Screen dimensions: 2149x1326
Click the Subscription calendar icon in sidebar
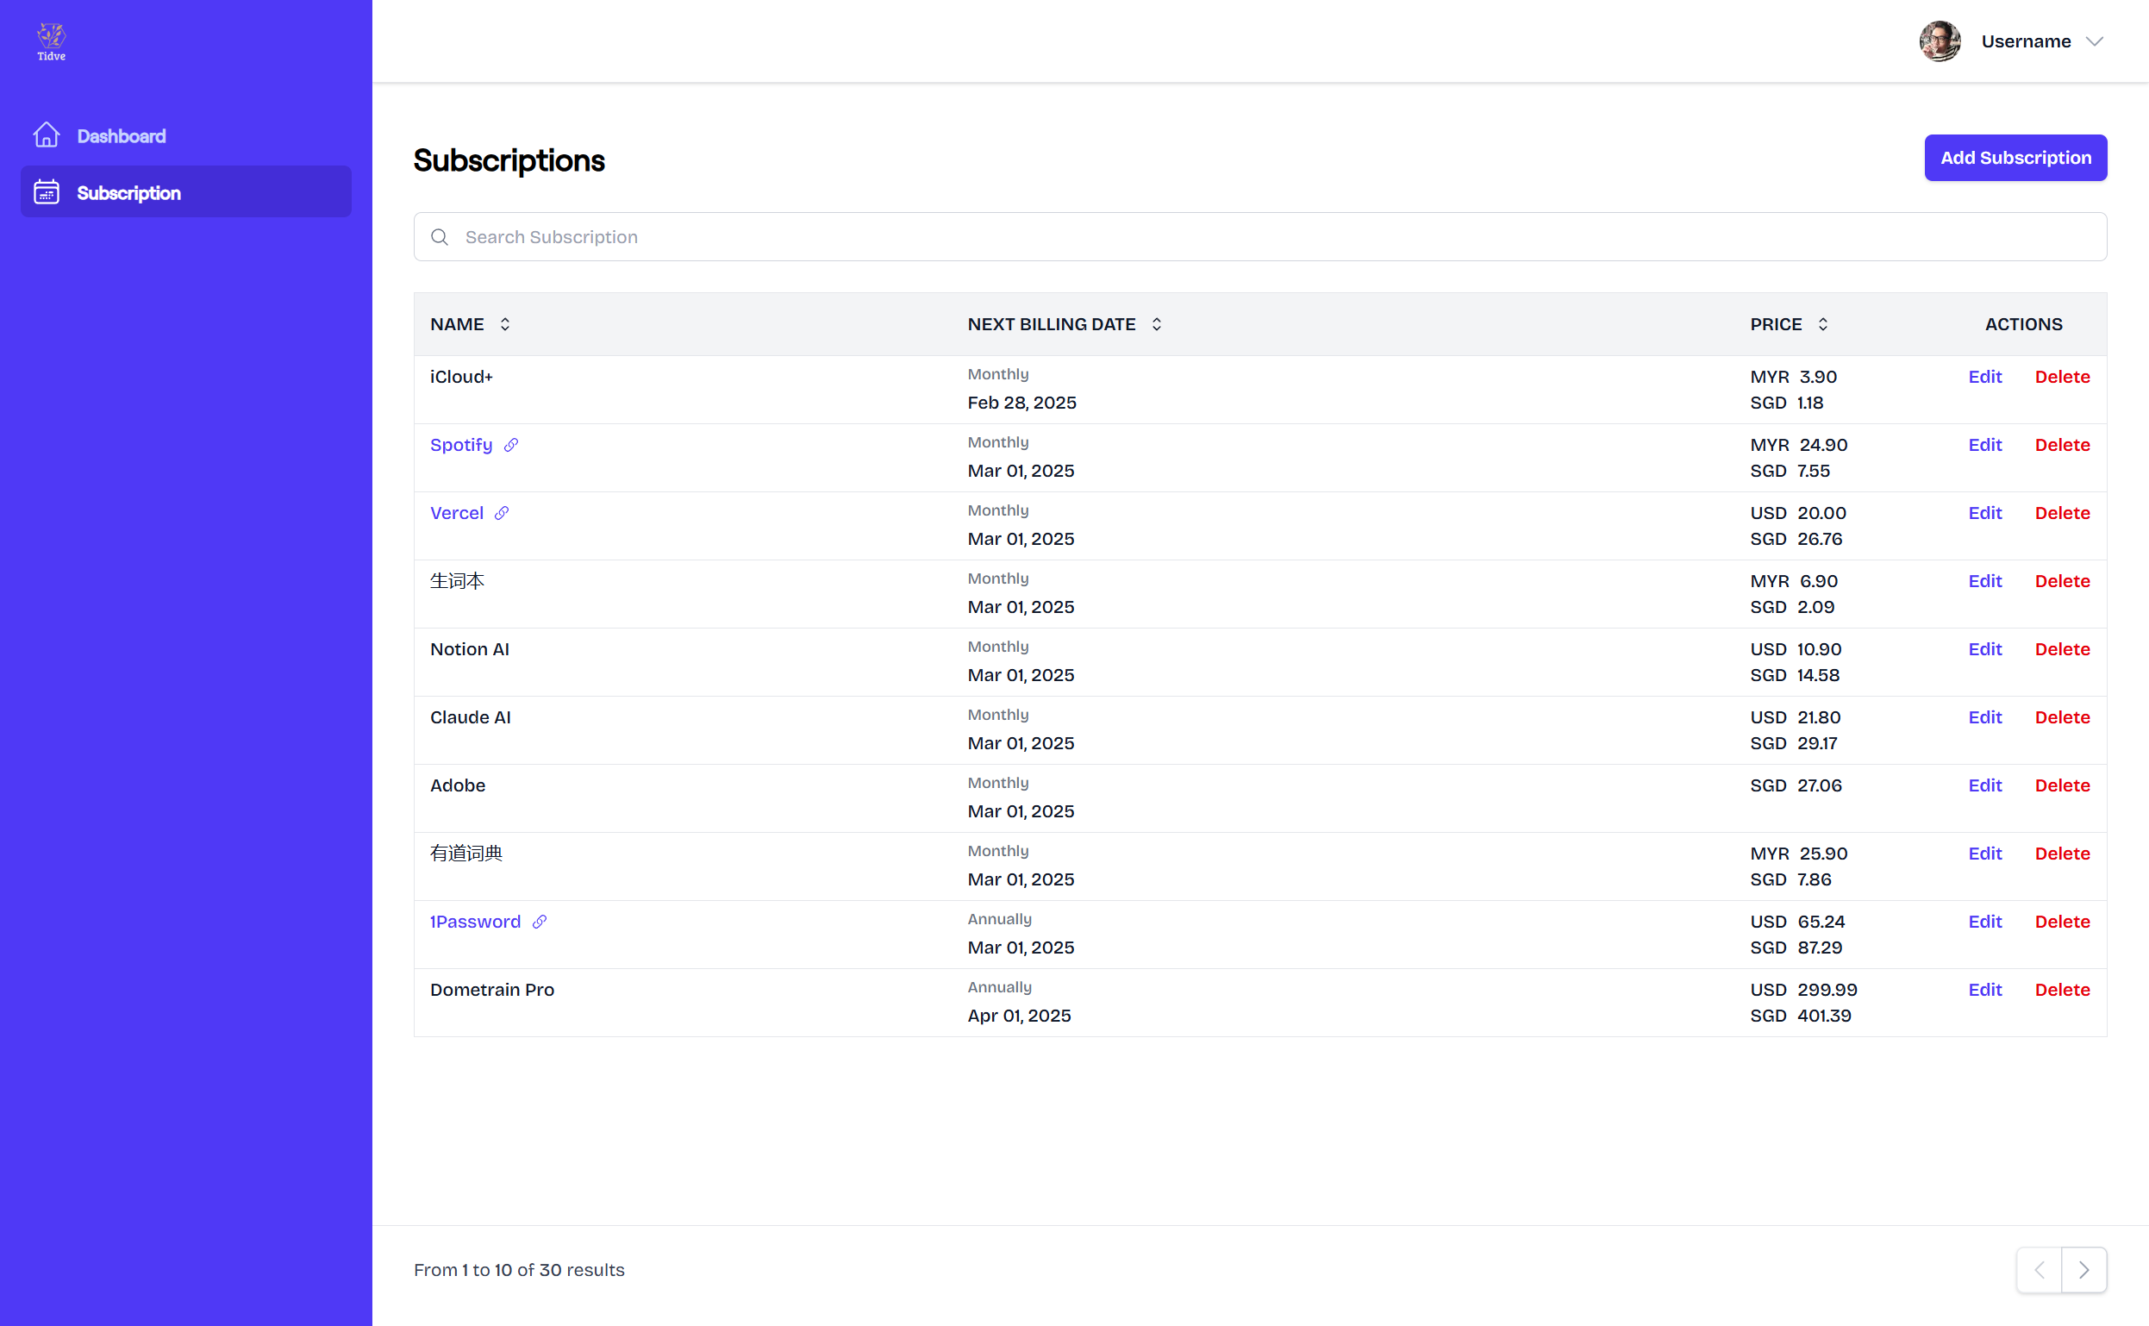[47, 192]
